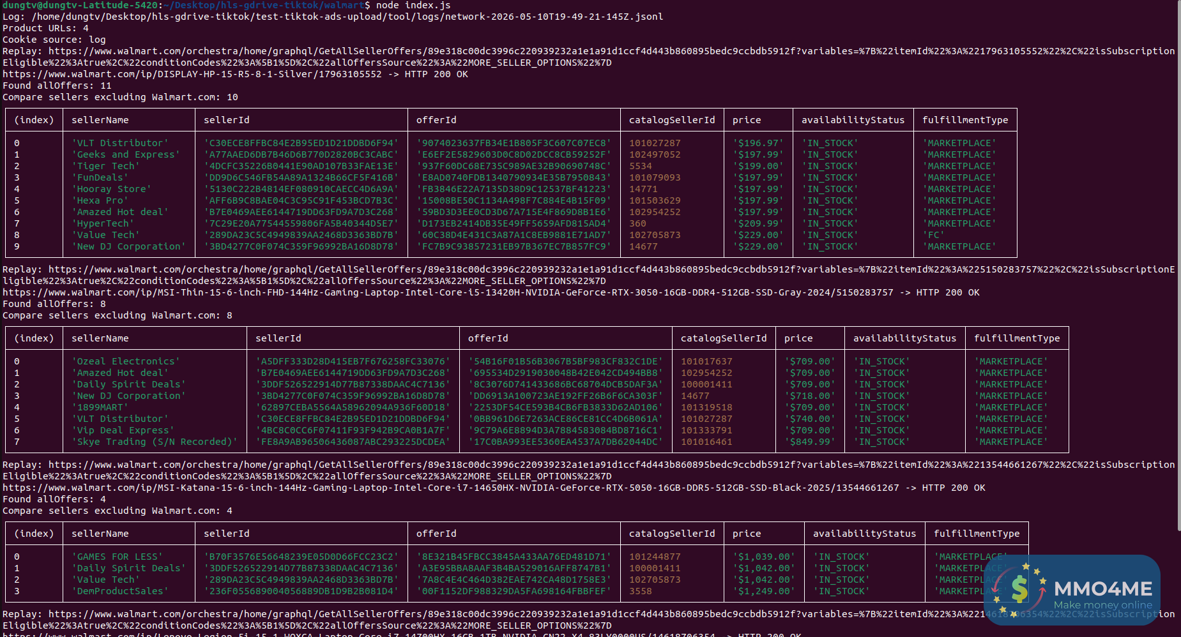Image resolution: width=1181 pixels, height=637 pixels.
Task: Click catalogSellerId '3558'
Action: [641, 591]
